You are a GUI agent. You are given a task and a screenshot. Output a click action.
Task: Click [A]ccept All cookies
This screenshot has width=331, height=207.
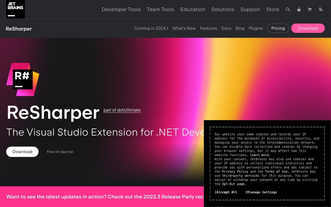pos(226,192)
